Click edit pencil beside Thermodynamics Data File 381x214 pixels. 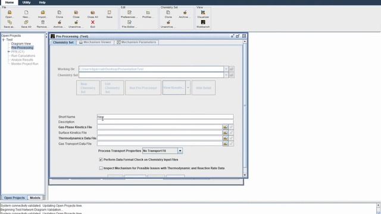coord(231,139)
